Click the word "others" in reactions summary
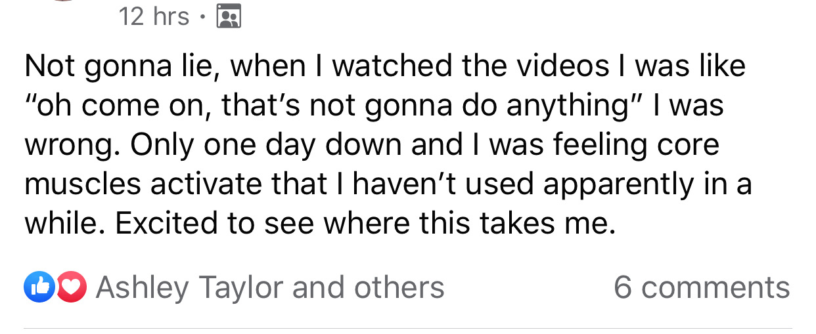816x334 pixels. [400, 287]
